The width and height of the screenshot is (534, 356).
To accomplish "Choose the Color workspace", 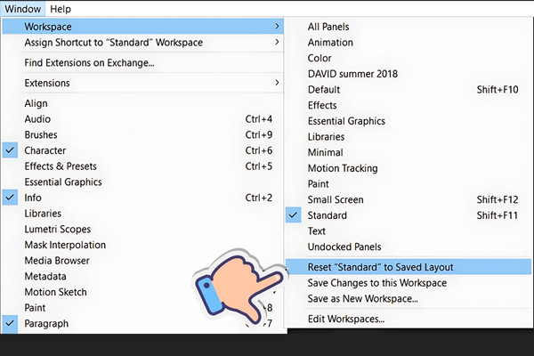I will 409,58.
